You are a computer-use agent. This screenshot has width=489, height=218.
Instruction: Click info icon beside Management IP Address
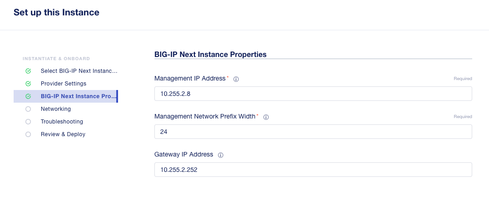pos(236,79)
